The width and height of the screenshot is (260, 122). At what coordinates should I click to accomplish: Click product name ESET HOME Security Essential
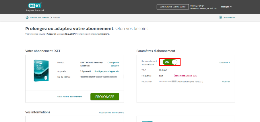point(92,64)
